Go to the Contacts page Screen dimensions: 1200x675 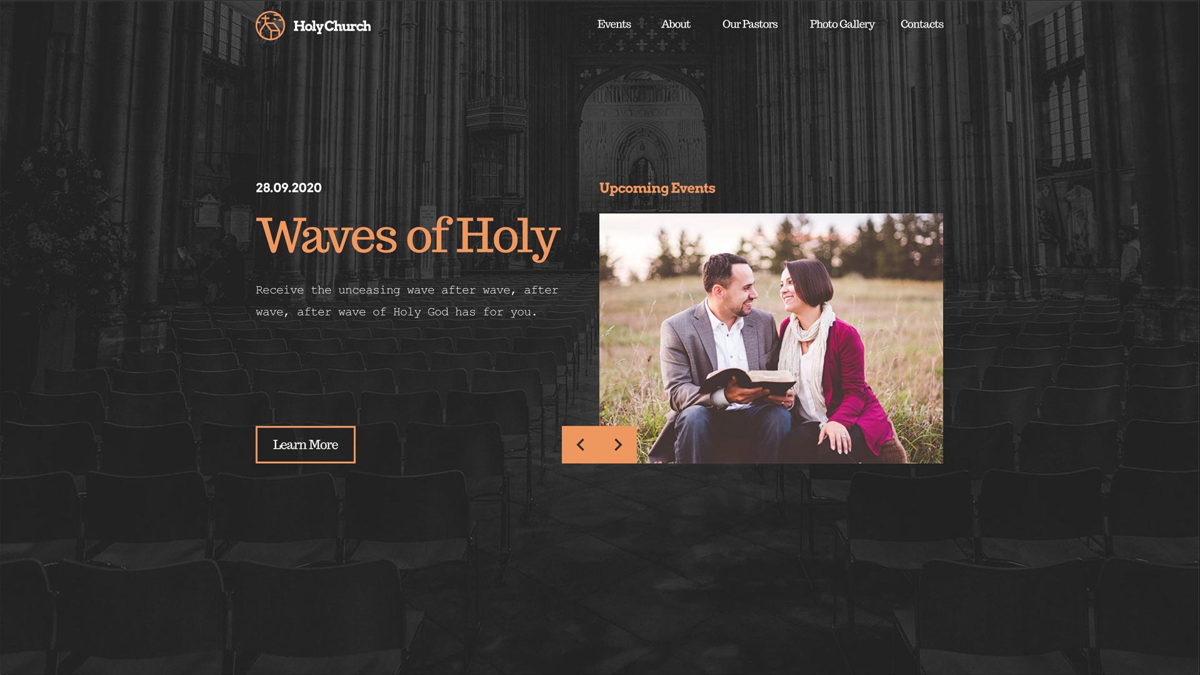pyautogui.click(x=922, y=24)
